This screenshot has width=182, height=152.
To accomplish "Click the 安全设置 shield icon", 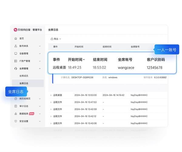I will pos(15,121).
